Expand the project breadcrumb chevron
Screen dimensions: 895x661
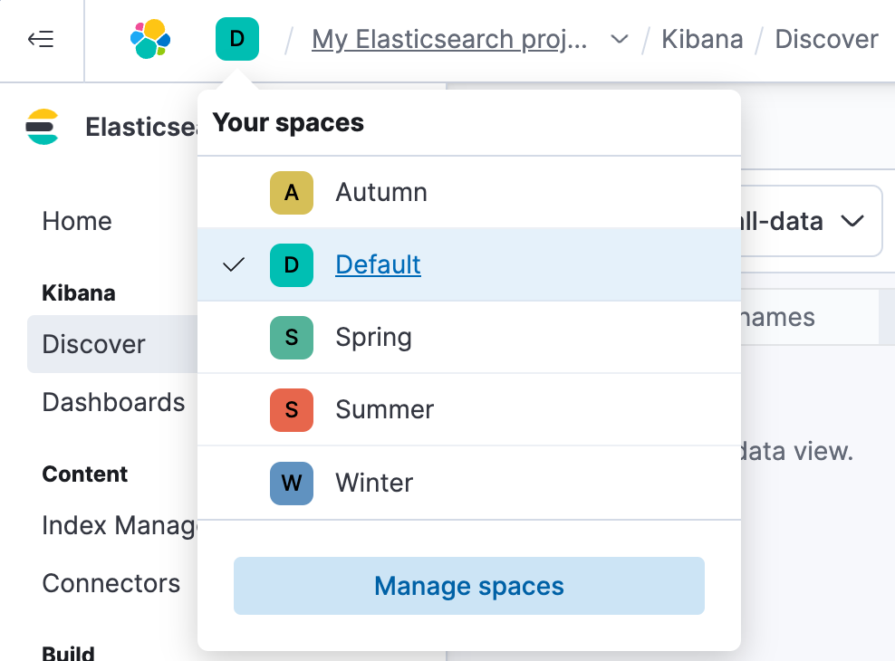[620, 40]
